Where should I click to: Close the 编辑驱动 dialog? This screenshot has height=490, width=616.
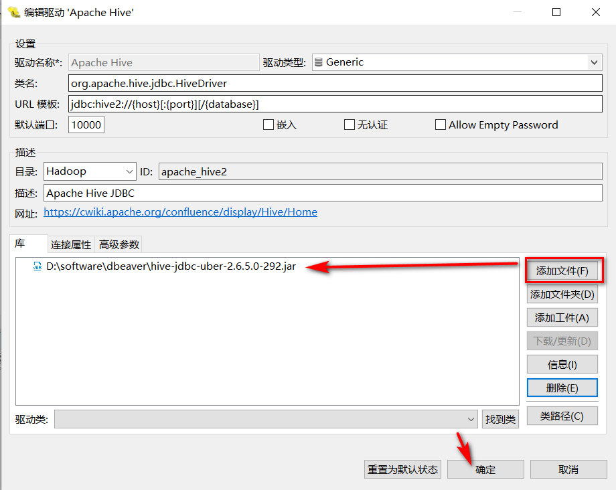595,12
